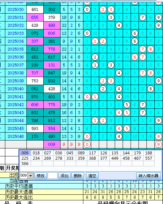Select number 557 in the list
The image size is (163, 204).
click(x=148, y=158)
